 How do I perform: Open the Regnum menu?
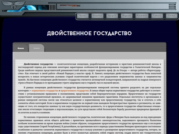click(127, 16)
